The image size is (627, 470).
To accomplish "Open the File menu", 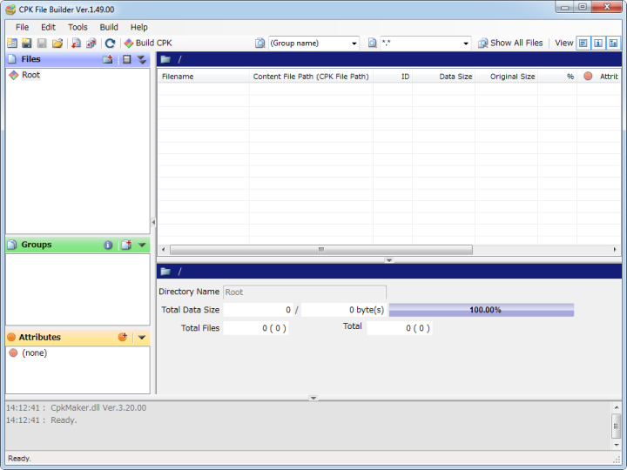I will 22,27.
